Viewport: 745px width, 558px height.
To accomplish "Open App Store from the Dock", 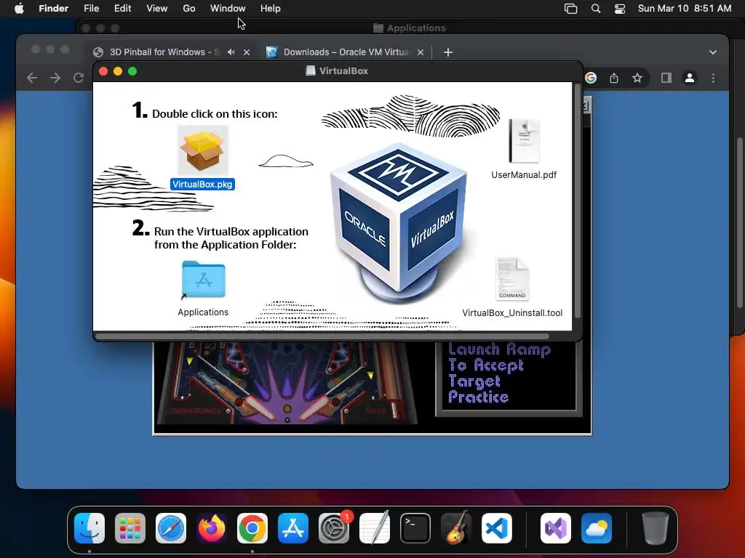I will point(293,528).
